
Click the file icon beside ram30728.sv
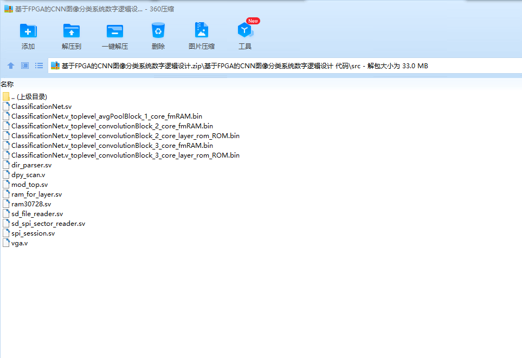[6, 204]
